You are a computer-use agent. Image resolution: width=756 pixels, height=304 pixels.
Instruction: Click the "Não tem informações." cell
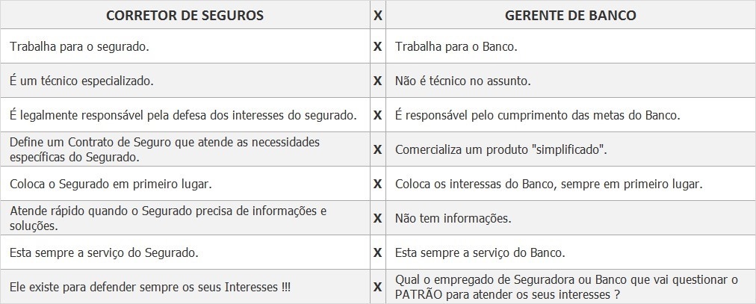[453, 218]
